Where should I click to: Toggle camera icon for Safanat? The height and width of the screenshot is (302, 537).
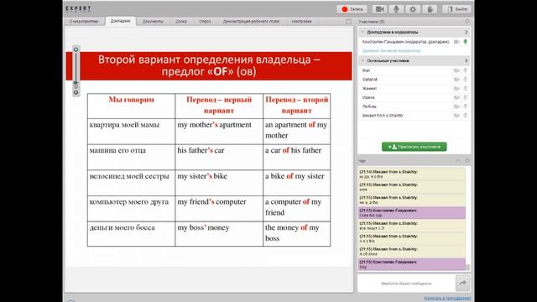coord(456,80)
